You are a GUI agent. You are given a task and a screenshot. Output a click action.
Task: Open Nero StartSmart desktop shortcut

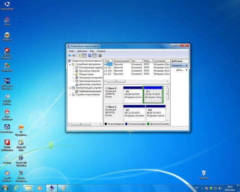click(7, 115)
